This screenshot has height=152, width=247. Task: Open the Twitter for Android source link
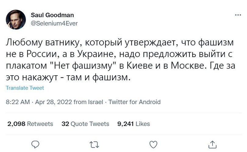pos(134,102)
